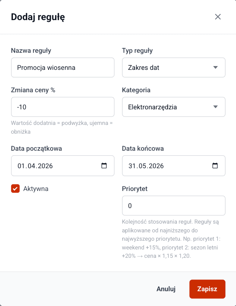Click the end date 31.05.2026 field
The width and height of the screenshot is (236, 306).
(167, 166)
